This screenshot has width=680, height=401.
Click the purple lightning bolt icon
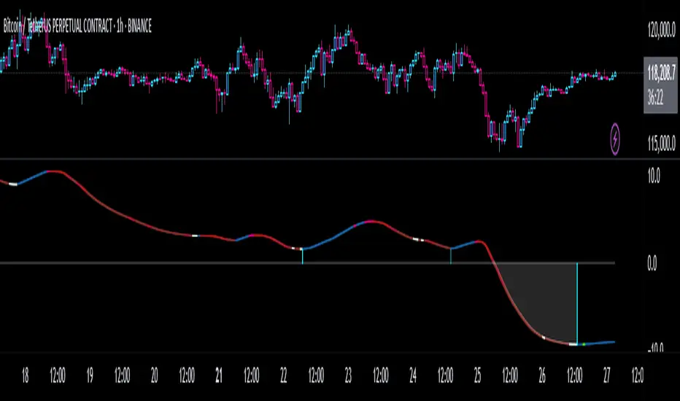pyautogui.click(x=615, y=139)
